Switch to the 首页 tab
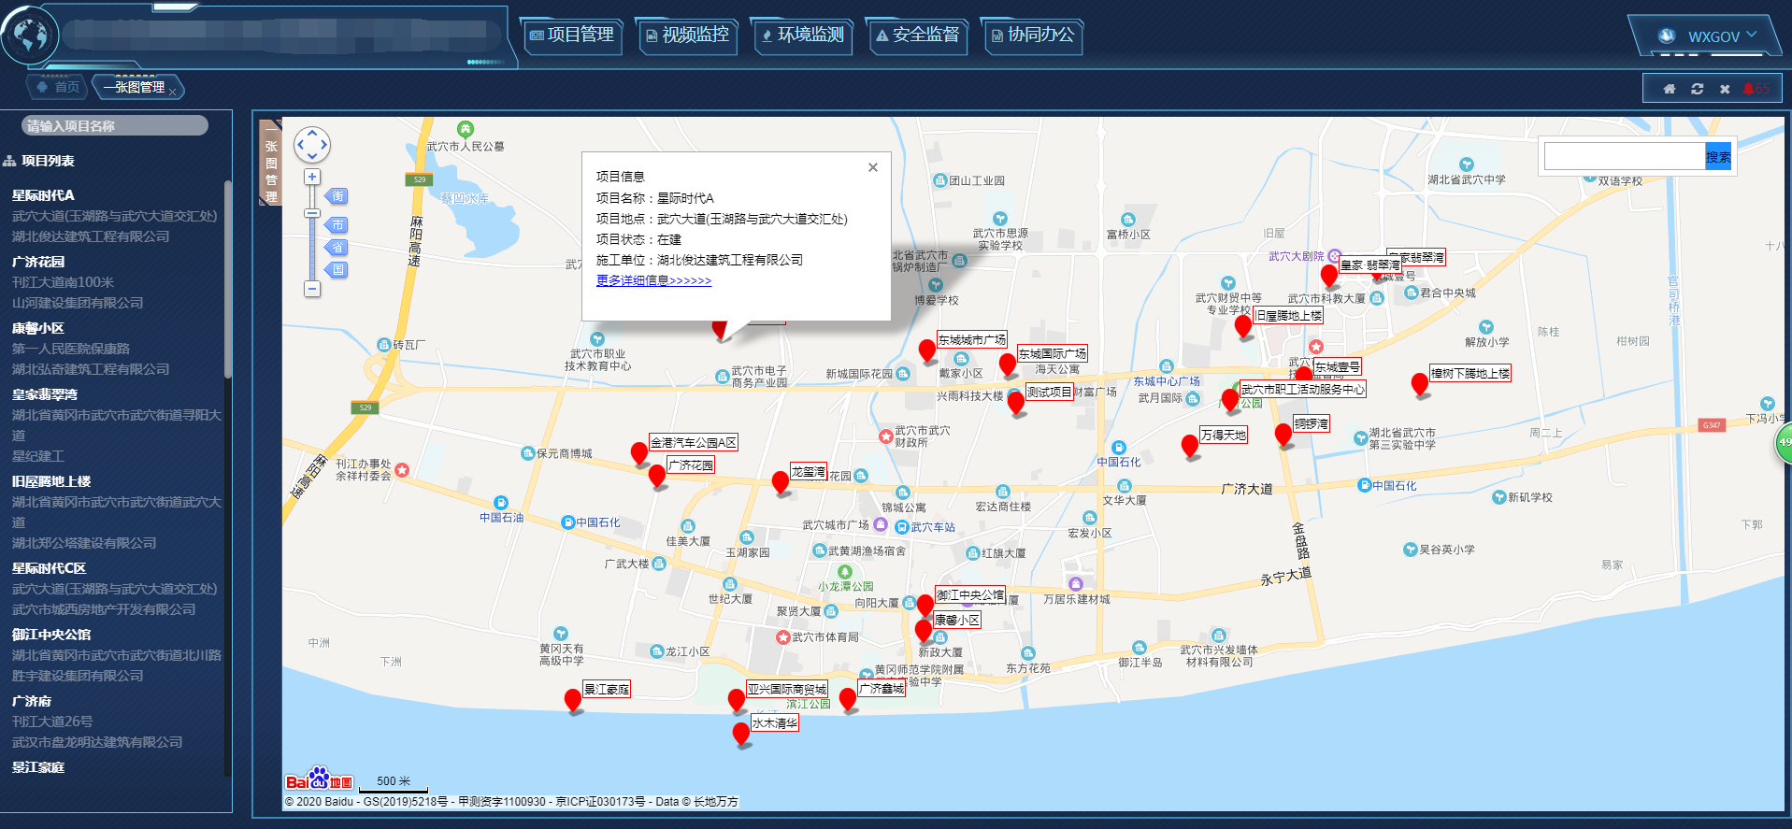 (57, 87)
